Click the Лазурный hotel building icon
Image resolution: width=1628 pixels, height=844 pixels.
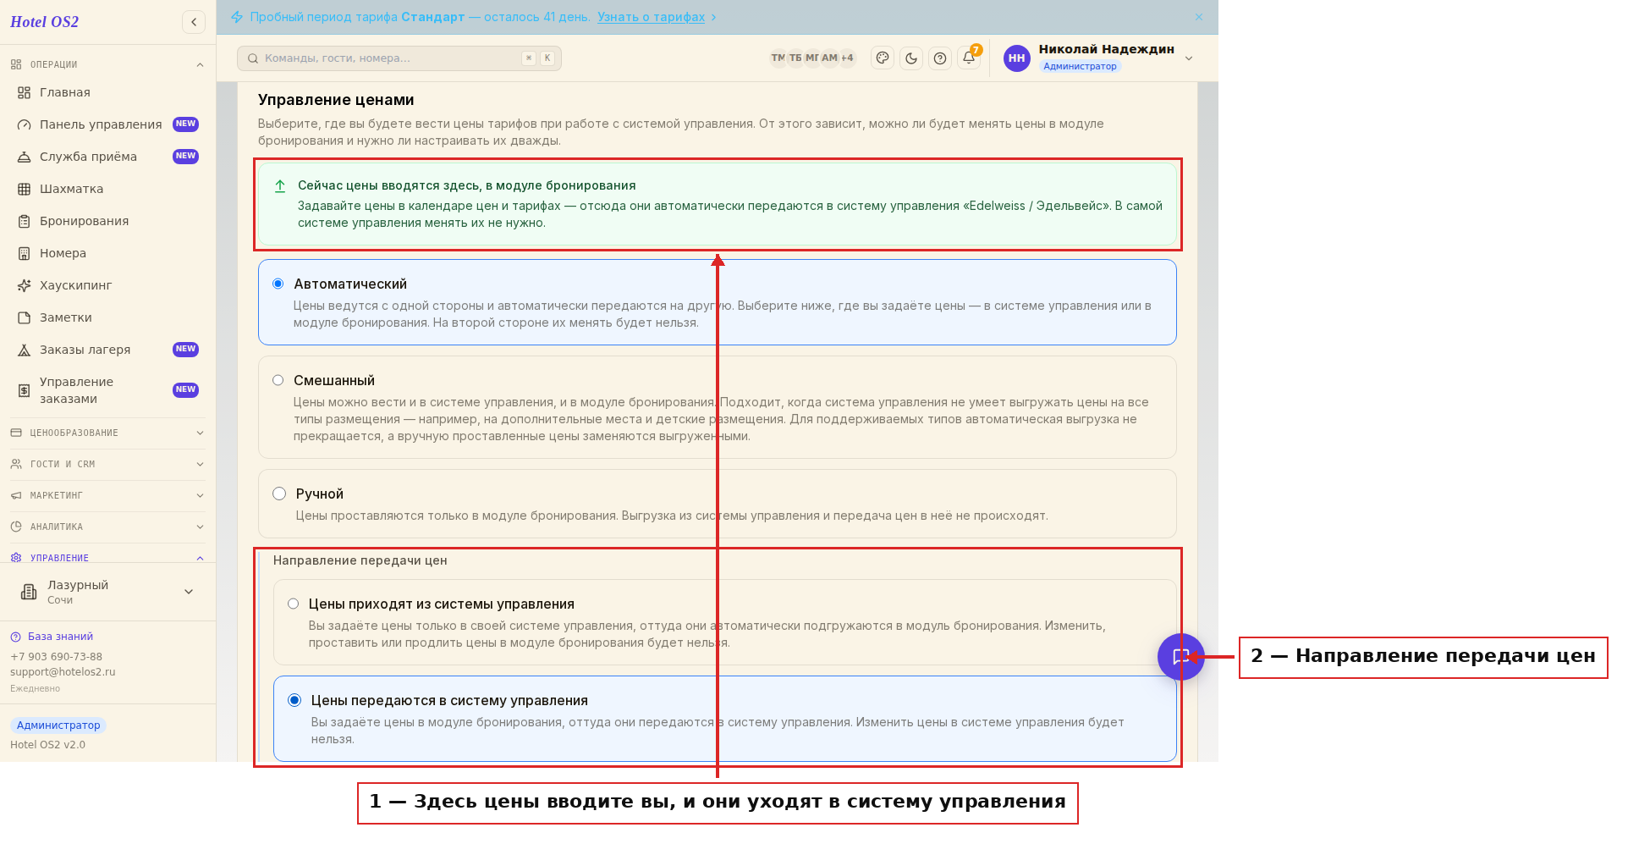tap(29, 592)
